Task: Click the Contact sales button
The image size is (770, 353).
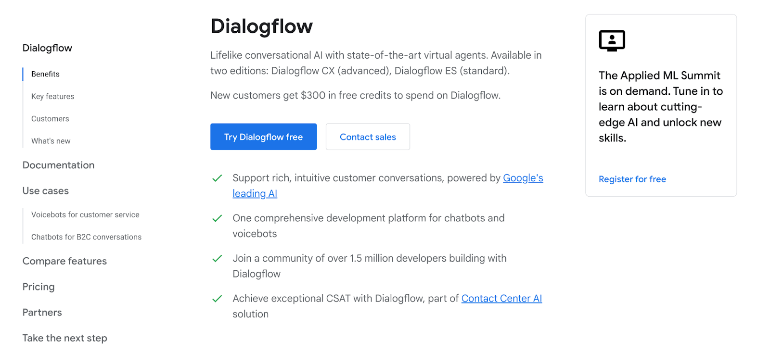Action: (368, 137)
